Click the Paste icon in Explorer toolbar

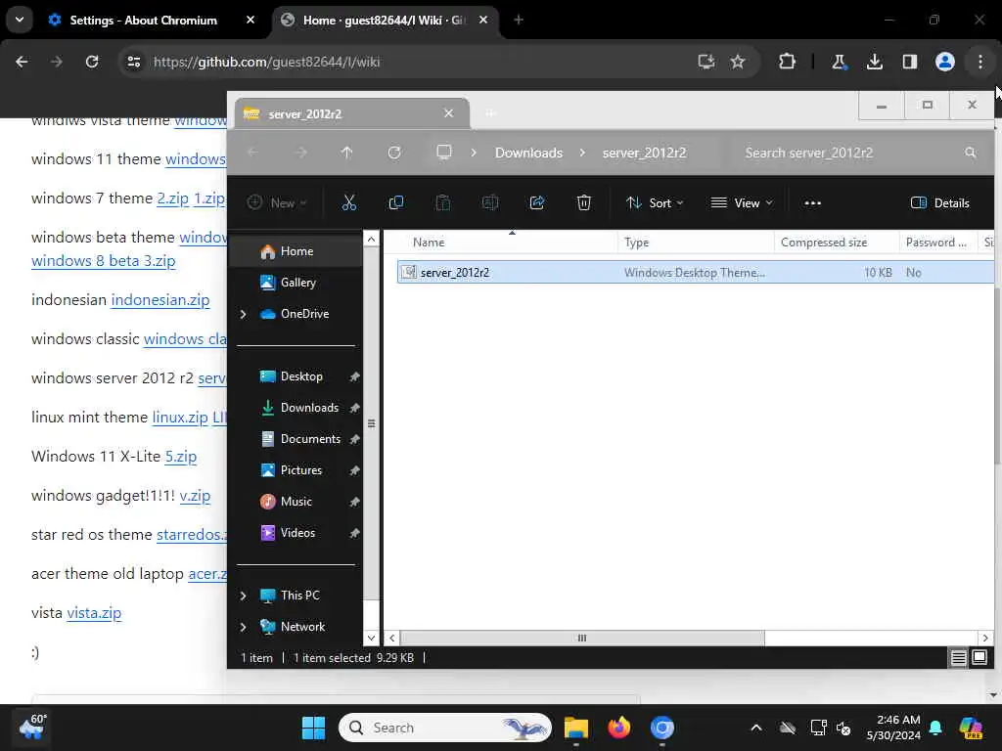pos(443,203)
